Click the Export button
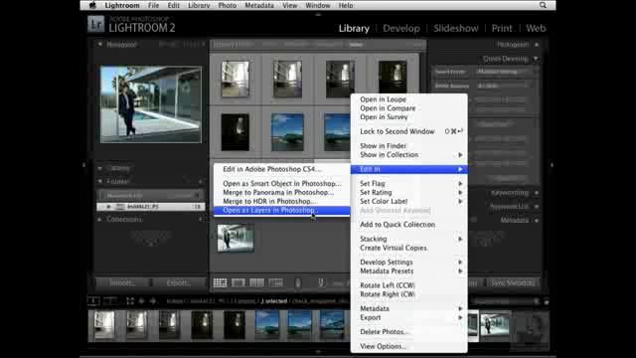 coord(179,282)
